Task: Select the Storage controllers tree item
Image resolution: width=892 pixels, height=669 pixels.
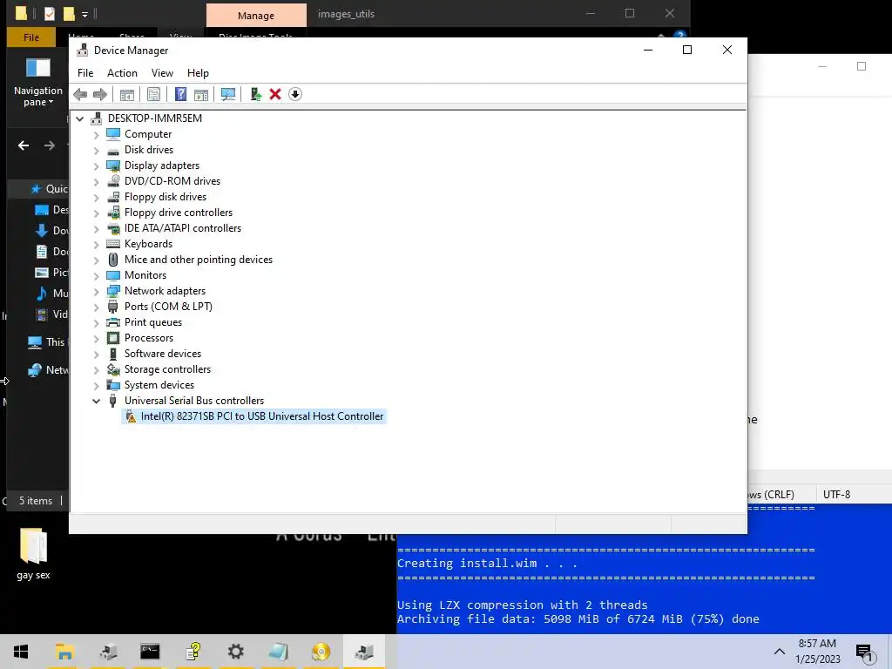Action: click(168, 369)
